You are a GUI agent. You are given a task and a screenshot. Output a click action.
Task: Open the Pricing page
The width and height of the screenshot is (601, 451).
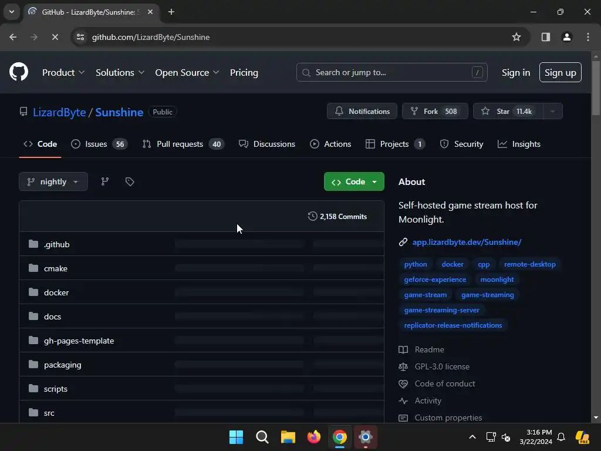(244, 72)
